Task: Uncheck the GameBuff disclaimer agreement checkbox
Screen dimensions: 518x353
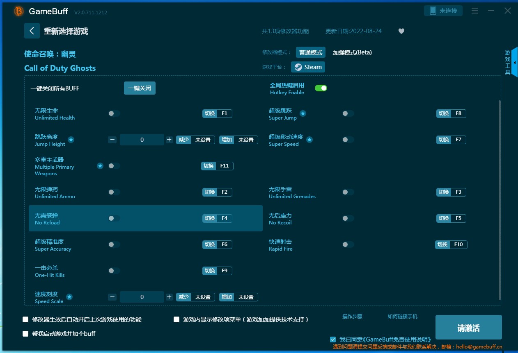Action: click(333, 339)
